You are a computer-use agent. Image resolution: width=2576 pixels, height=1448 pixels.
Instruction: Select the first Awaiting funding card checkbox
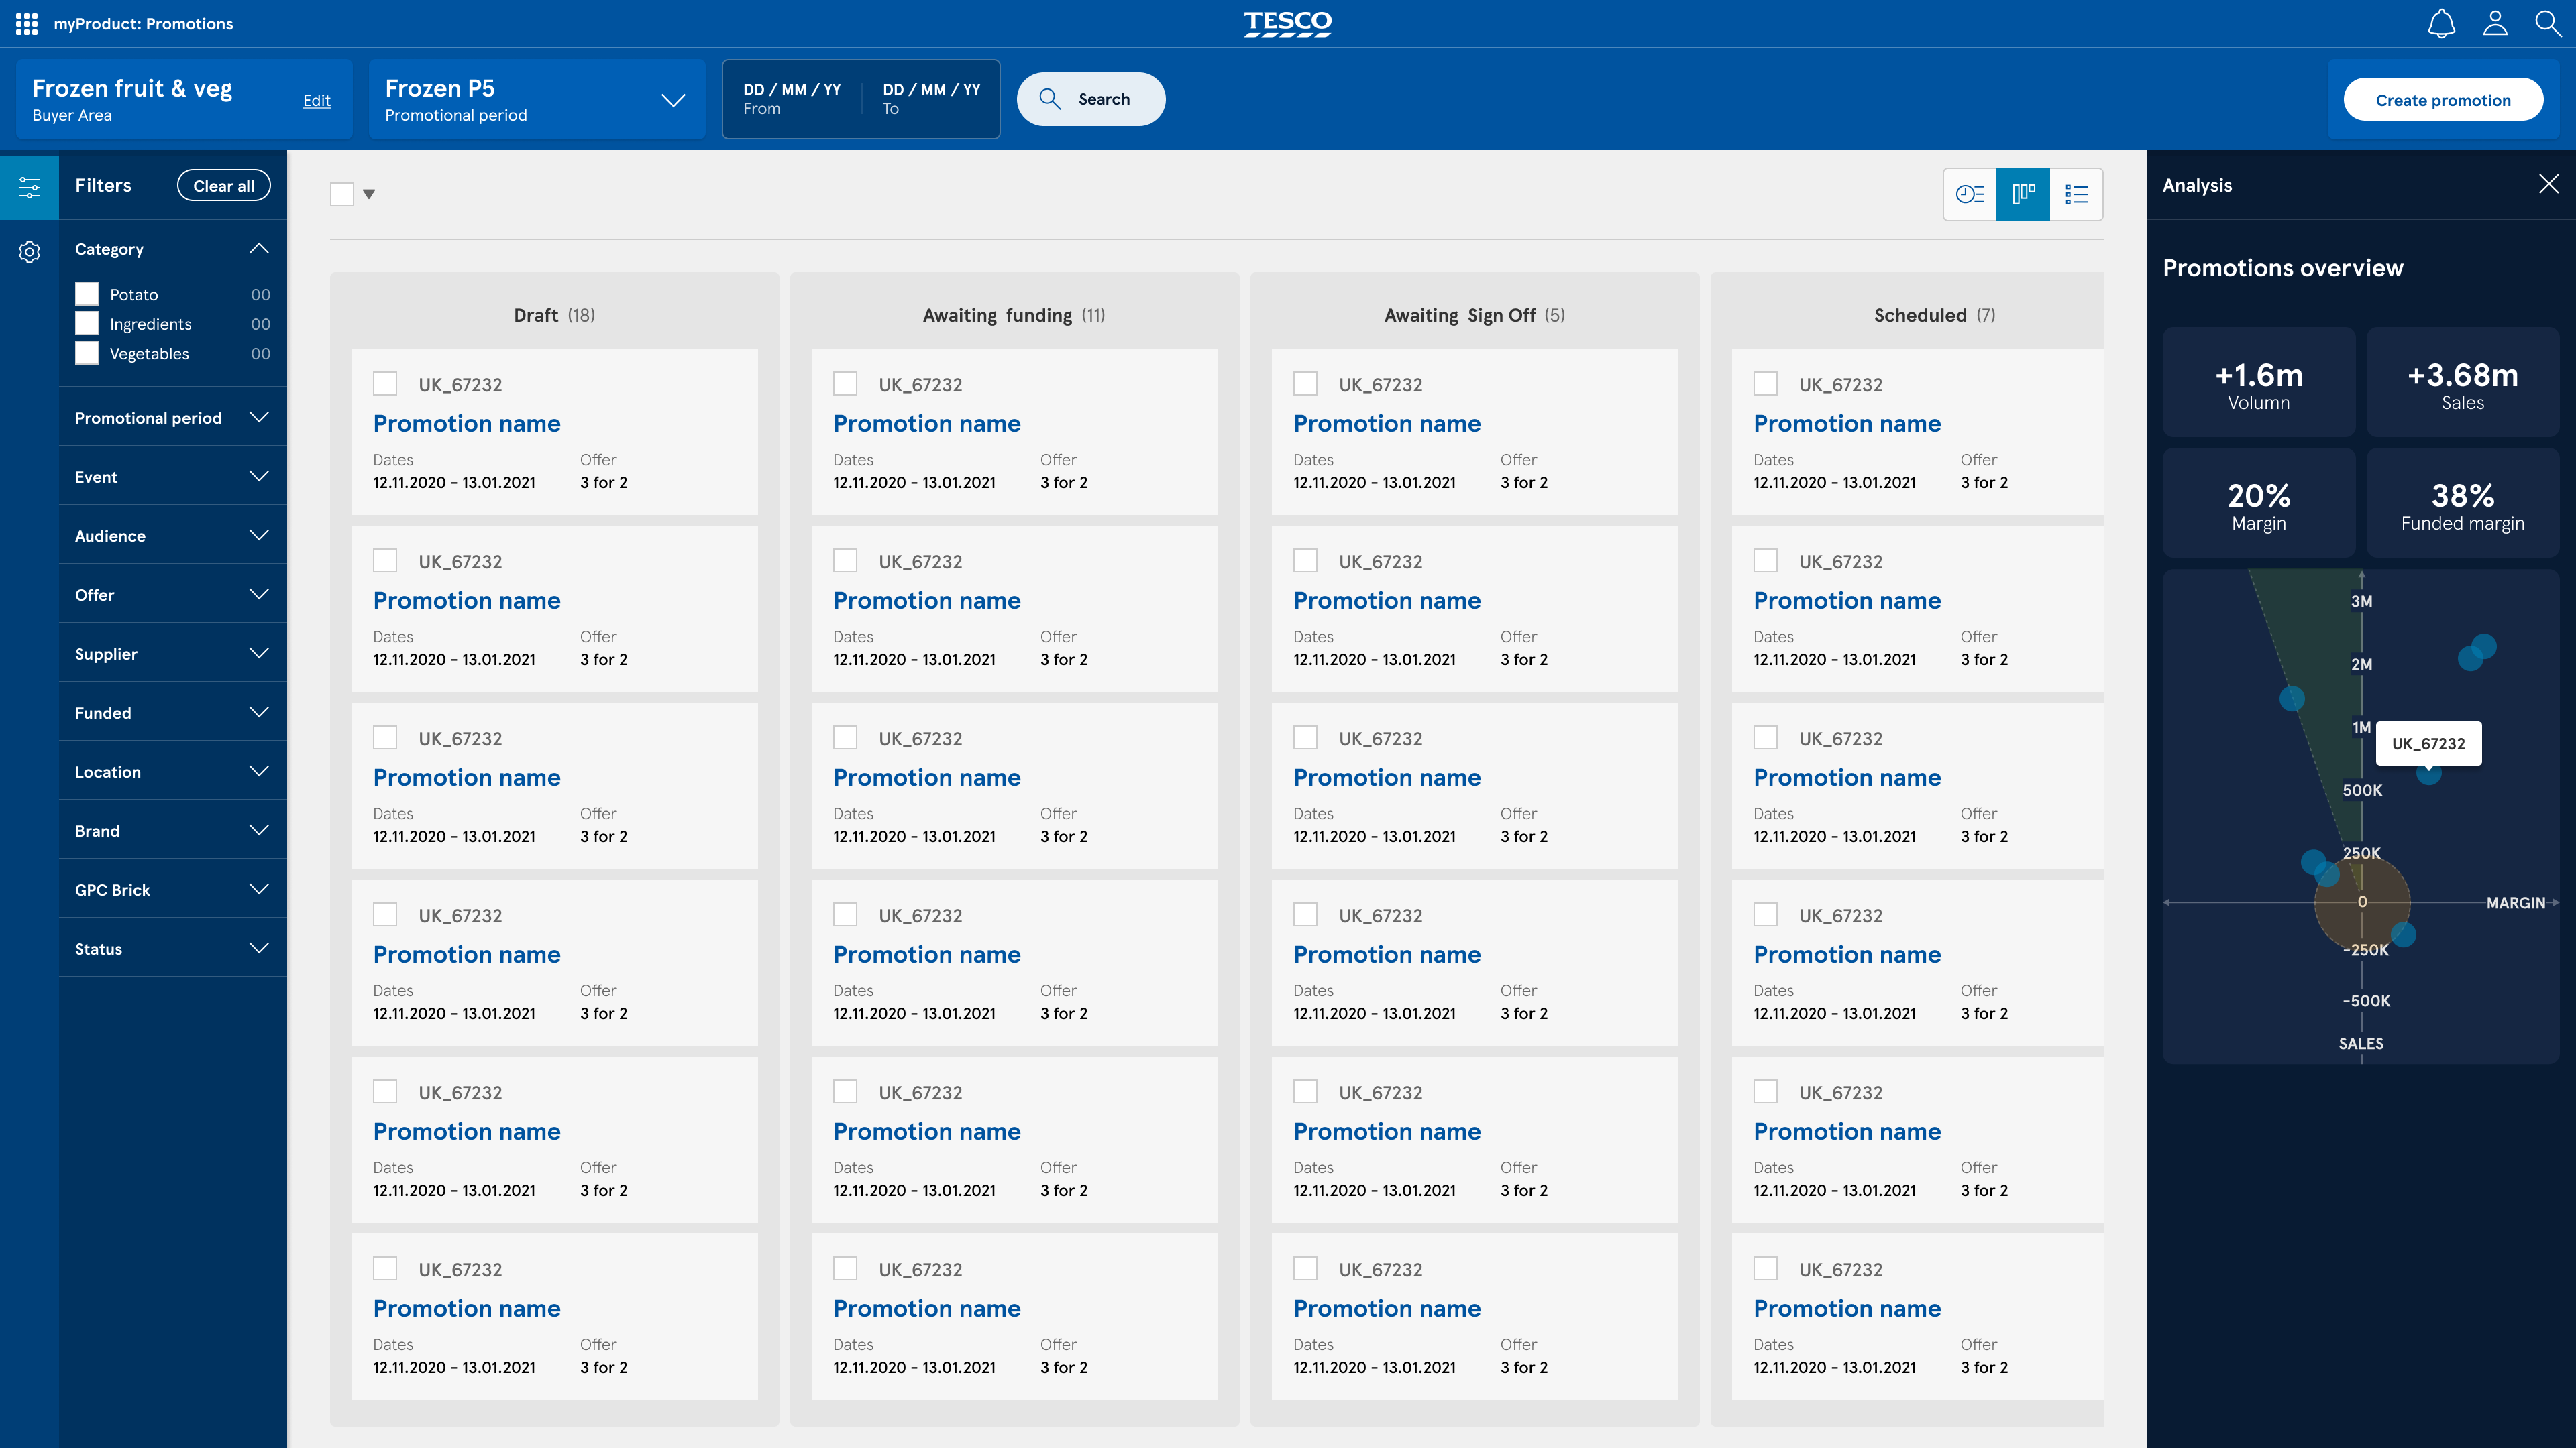[845, 383]
